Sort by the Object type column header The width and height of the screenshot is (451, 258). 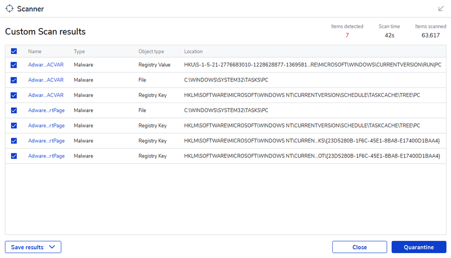point(151,51)
